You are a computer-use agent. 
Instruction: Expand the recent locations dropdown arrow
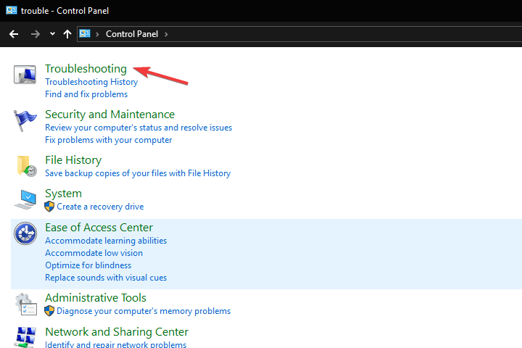[52, 34]
